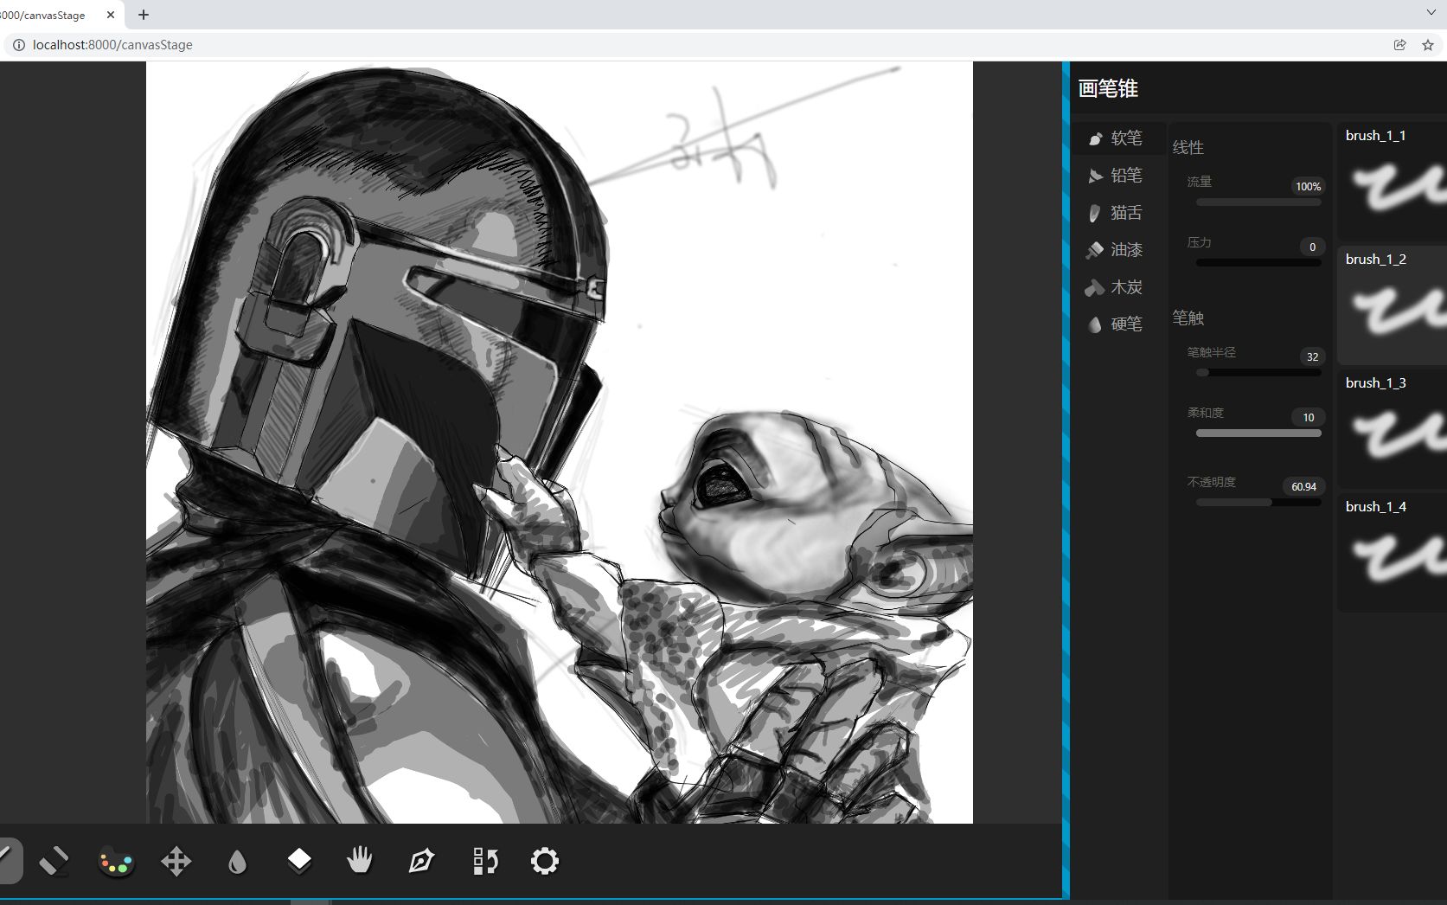The height and width of the screenshot is (905, 1447).
Task: Select the move arrows tool
Action: pyautogui.click(x=176, y=861)
